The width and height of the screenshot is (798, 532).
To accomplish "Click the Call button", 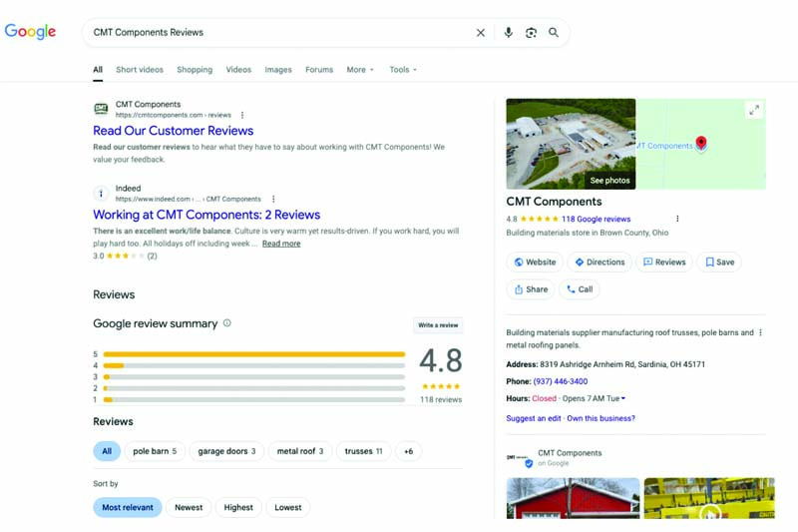I will [x=580, y=289].
